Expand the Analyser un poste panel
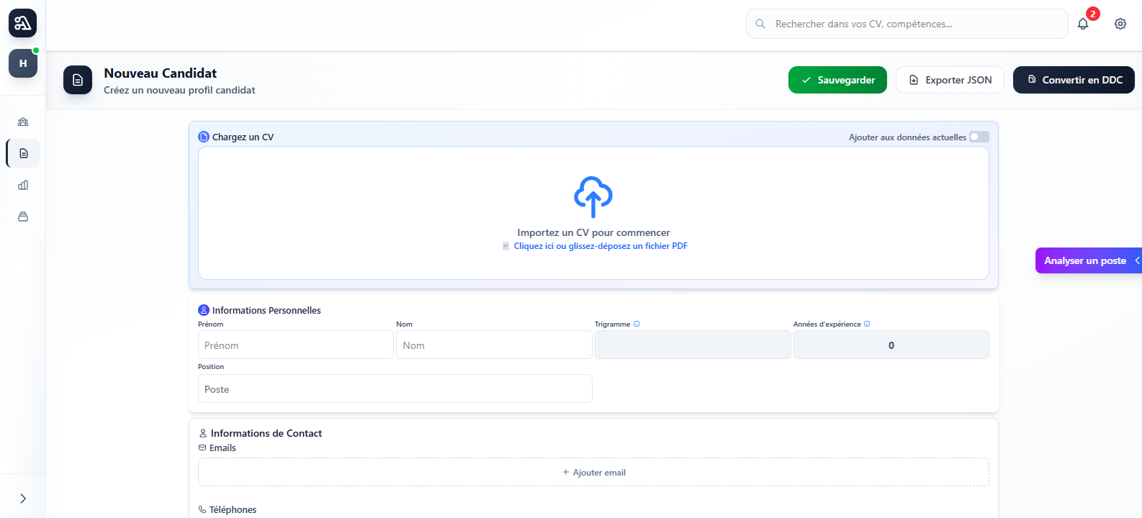This screenshot has width=1142, height=518. coord(1088,260)
